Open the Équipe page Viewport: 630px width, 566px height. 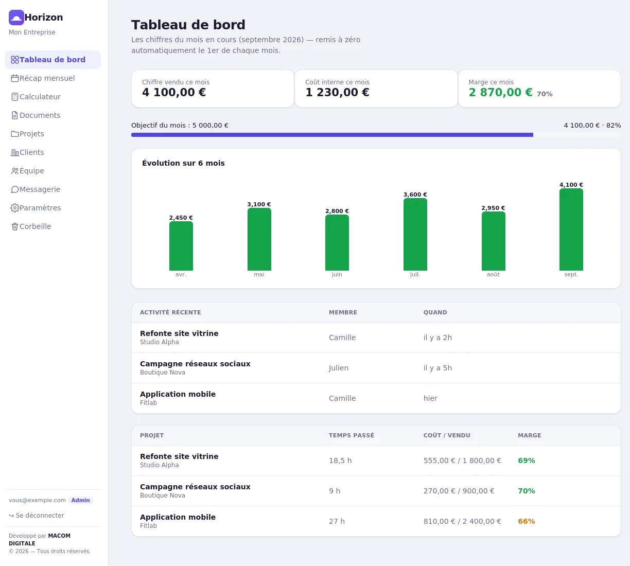pyautogui.click(x=52, y=171)
